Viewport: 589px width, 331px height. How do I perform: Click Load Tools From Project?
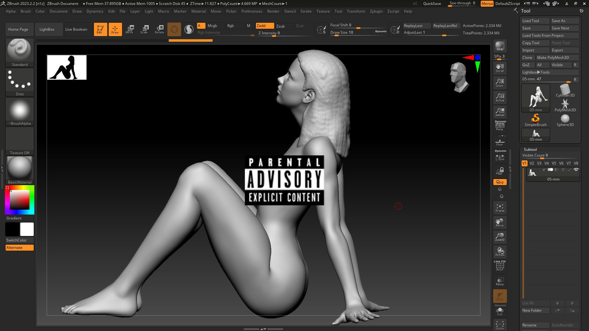tap(550, 36)
